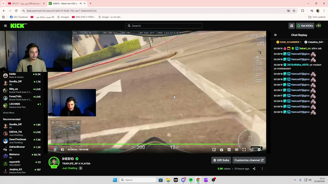Open Google - Le mie atti bookmark
This screenshot has height=184, width=328.
point(110,17)
